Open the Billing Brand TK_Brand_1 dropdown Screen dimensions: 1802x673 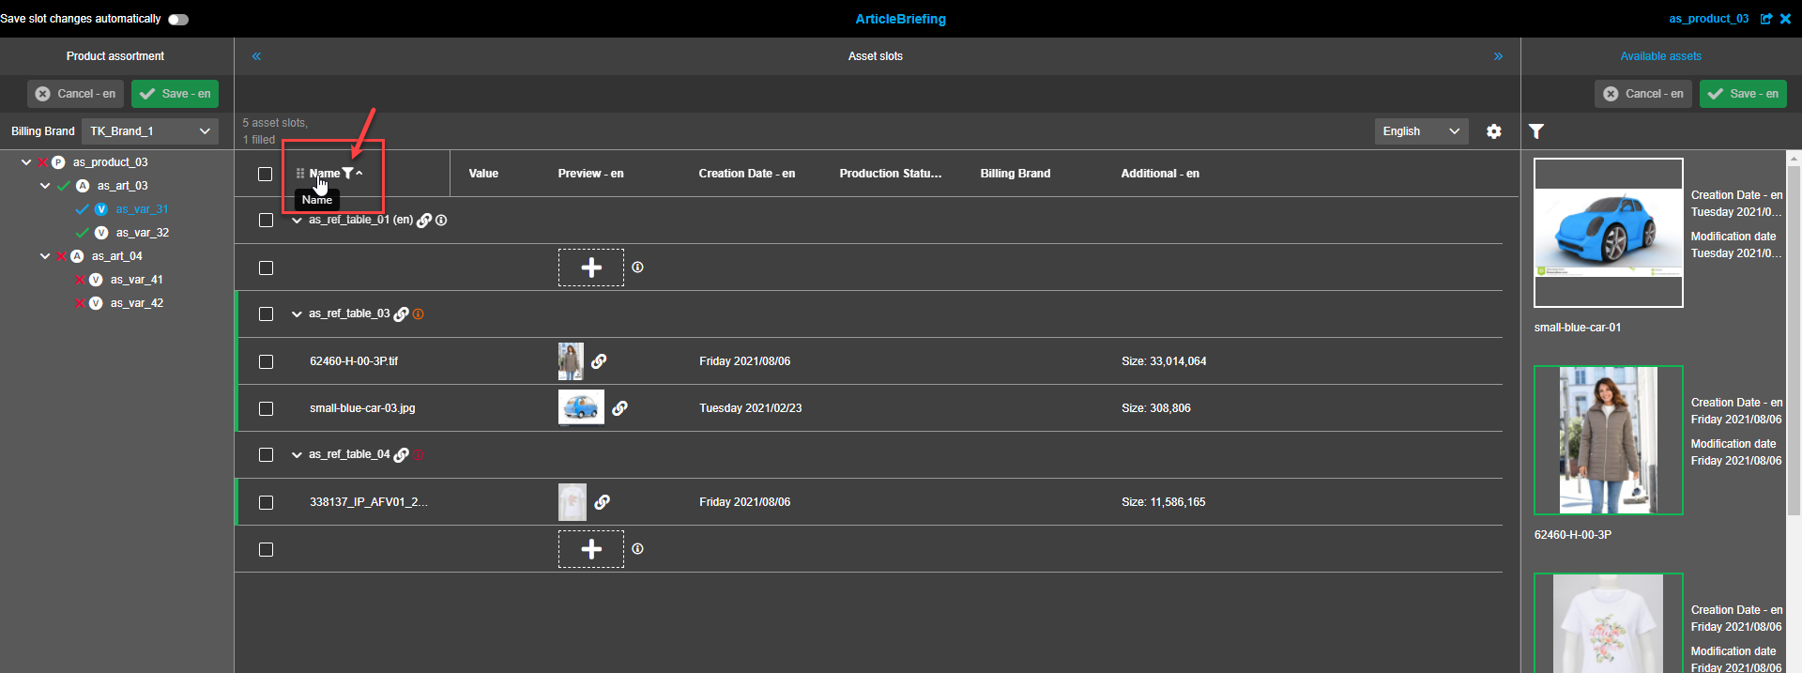150,131
